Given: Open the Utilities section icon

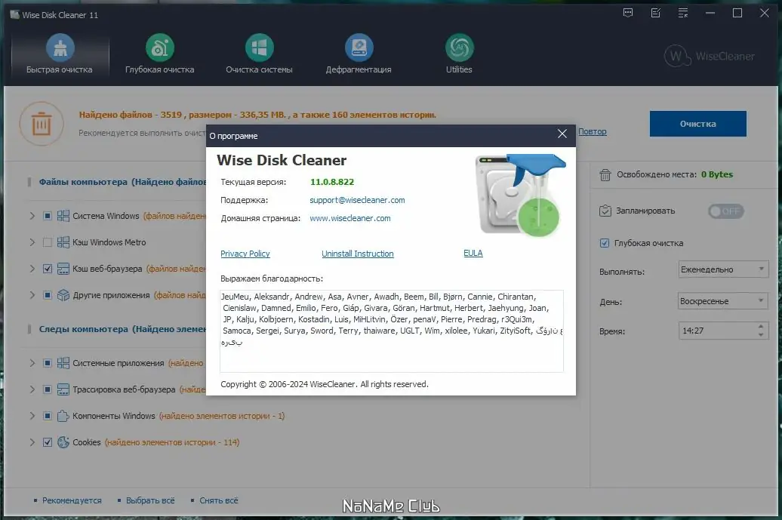Looking at the screenshot, I should (x=459, y=47).
